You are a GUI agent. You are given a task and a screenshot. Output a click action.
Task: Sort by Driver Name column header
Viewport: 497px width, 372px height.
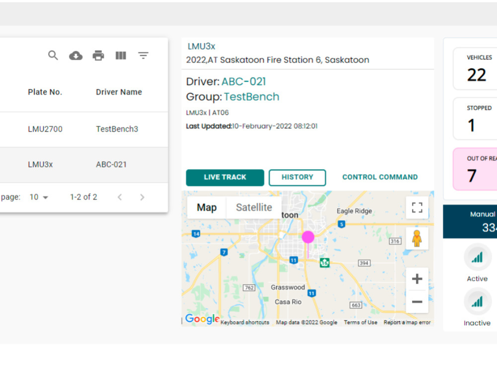(x=119, y=92)
